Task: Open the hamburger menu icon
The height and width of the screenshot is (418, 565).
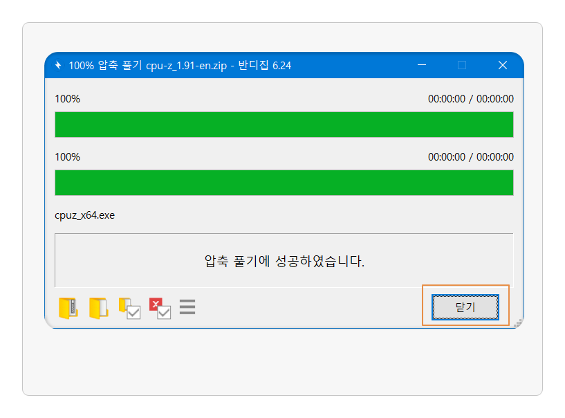Action: (187, 307)
